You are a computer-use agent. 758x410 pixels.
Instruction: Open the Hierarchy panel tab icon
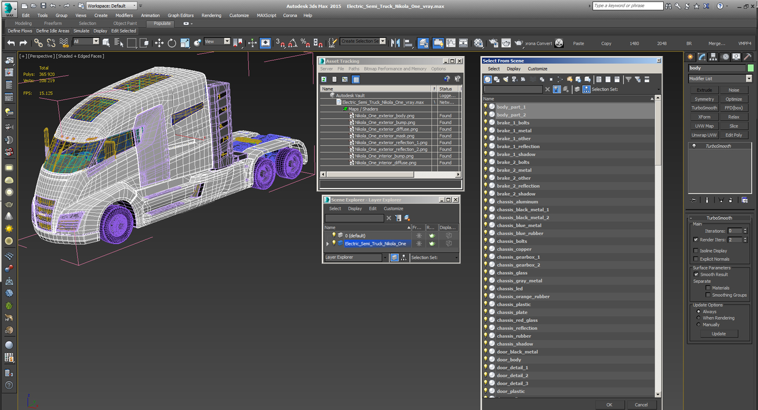coord(713,57)
